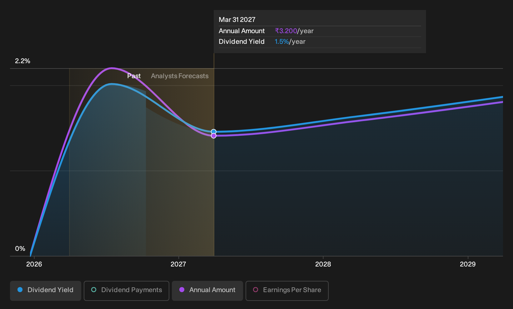This screenshot has width=513, height=309.
Task: Click the 2.2% axis label
Action: 22,61
